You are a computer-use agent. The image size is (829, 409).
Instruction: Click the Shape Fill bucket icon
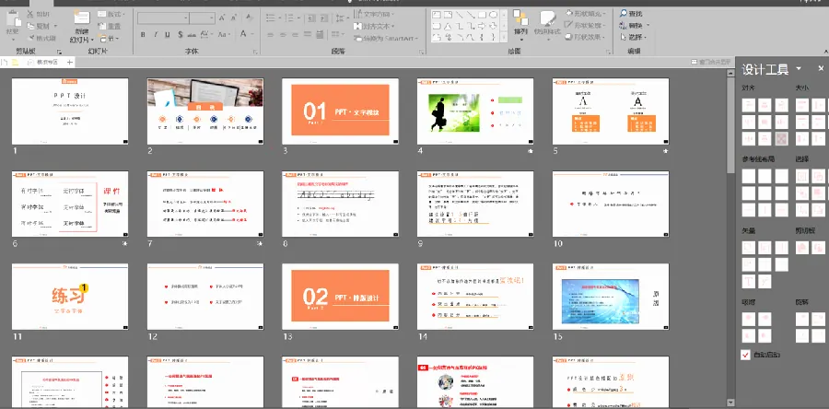point(569,13)
